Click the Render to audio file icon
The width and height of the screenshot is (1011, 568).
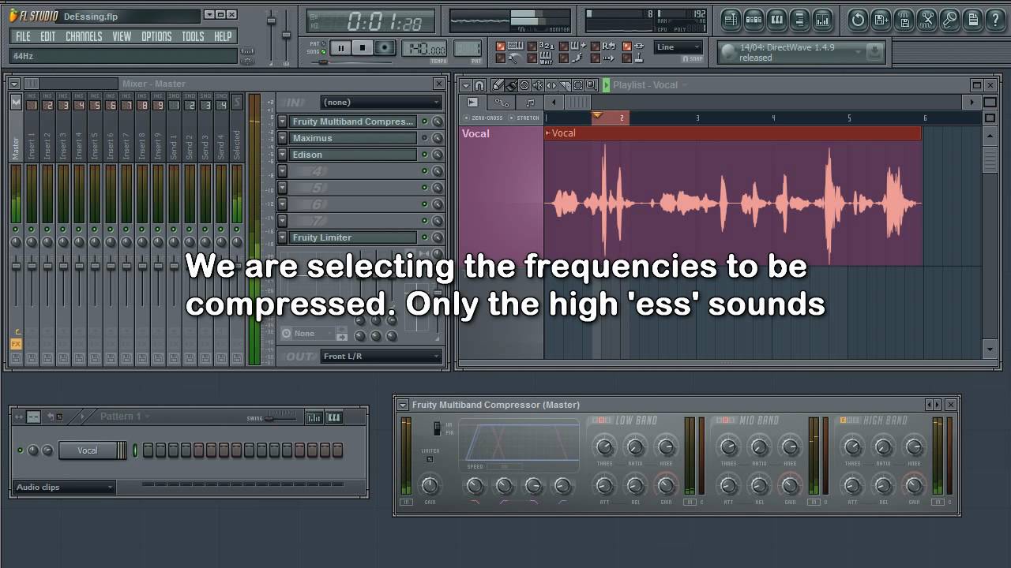tap(904, 20)
